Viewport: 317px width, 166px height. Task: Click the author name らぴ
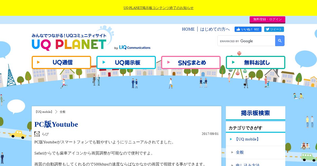click(45, 134)
